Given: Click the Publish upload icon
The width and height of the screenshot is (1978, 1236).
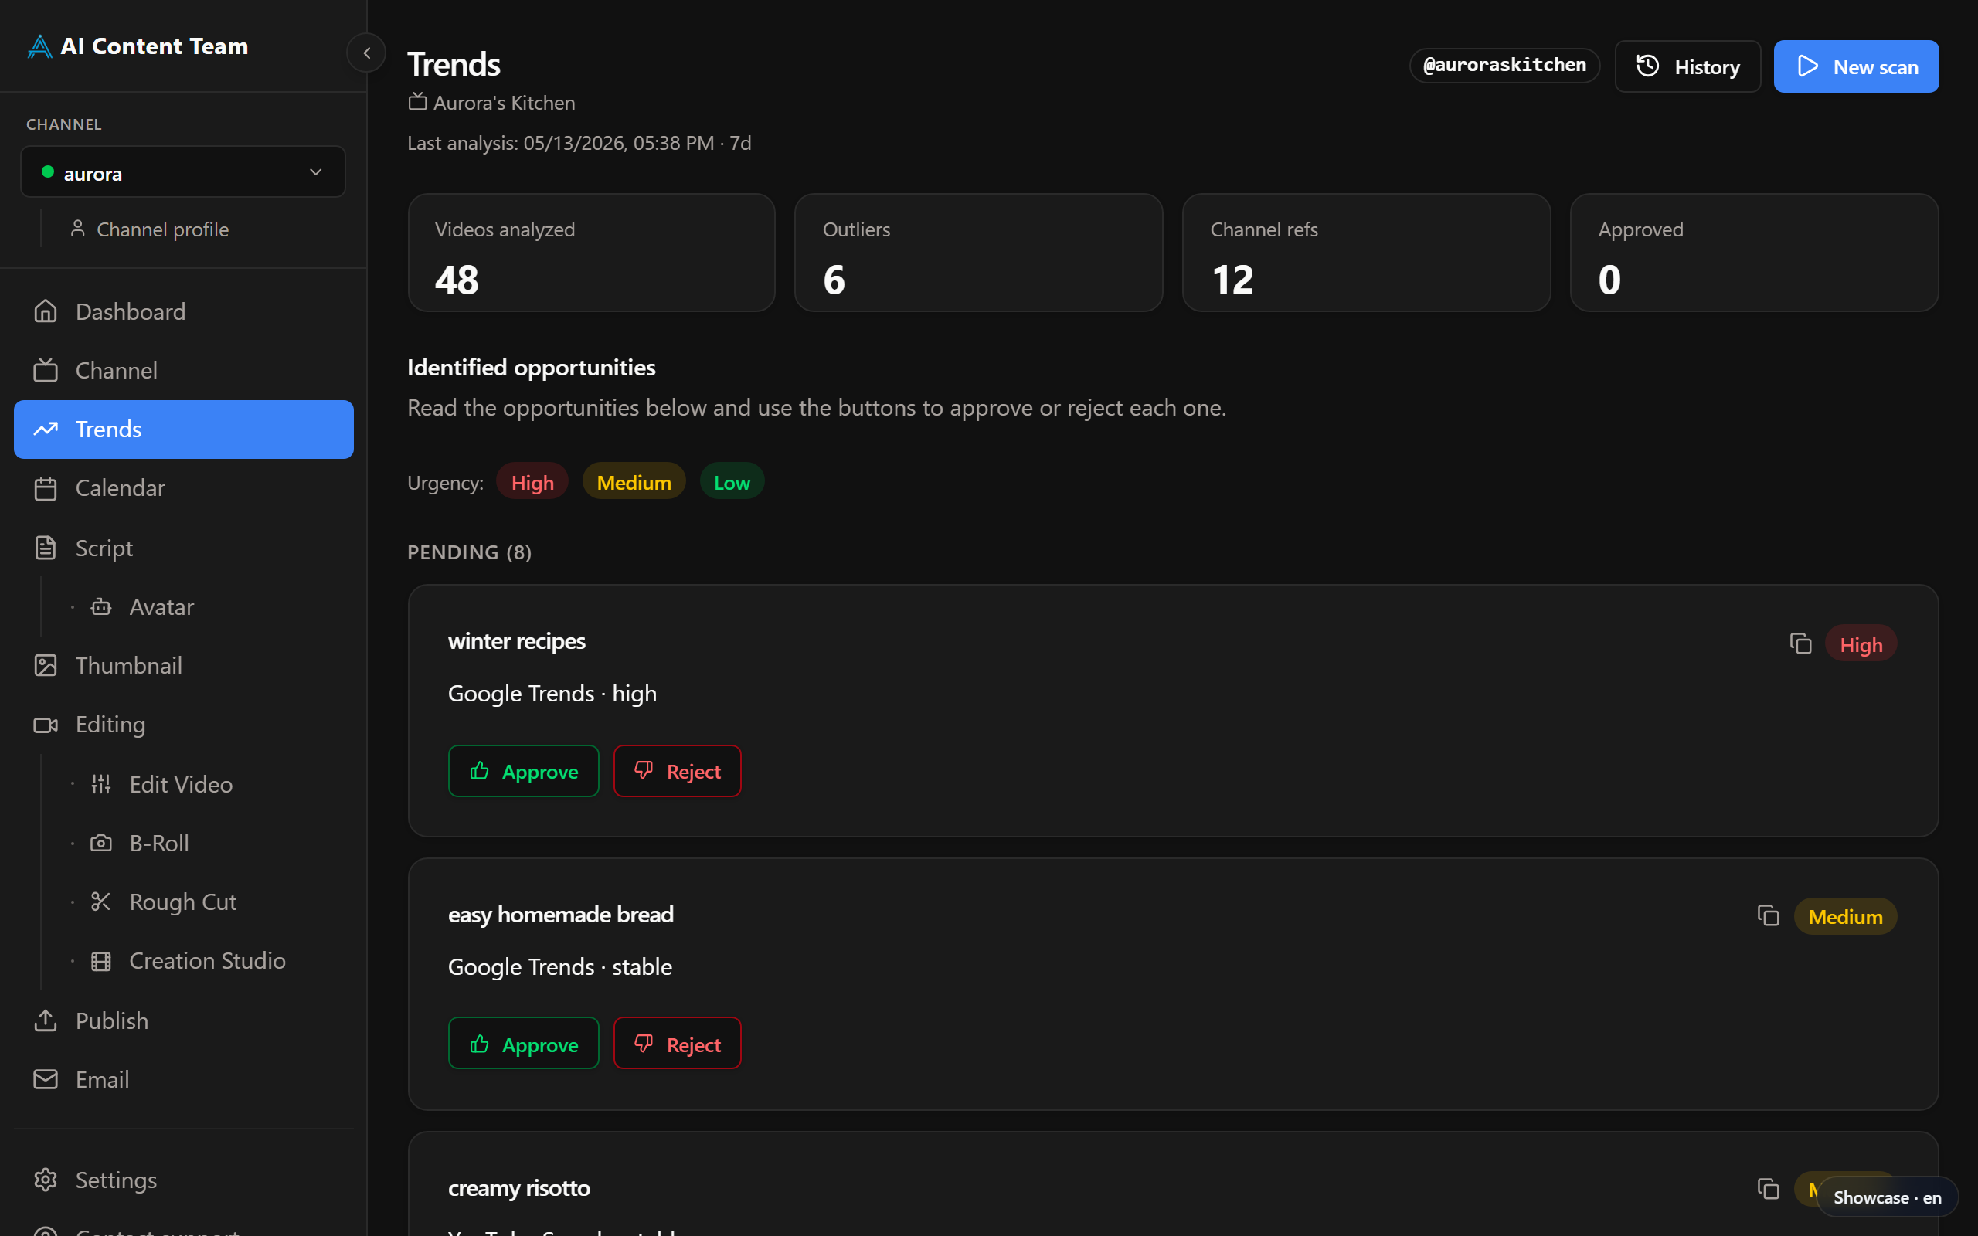Looking at the screenshot, I should tap(46, 1020).
